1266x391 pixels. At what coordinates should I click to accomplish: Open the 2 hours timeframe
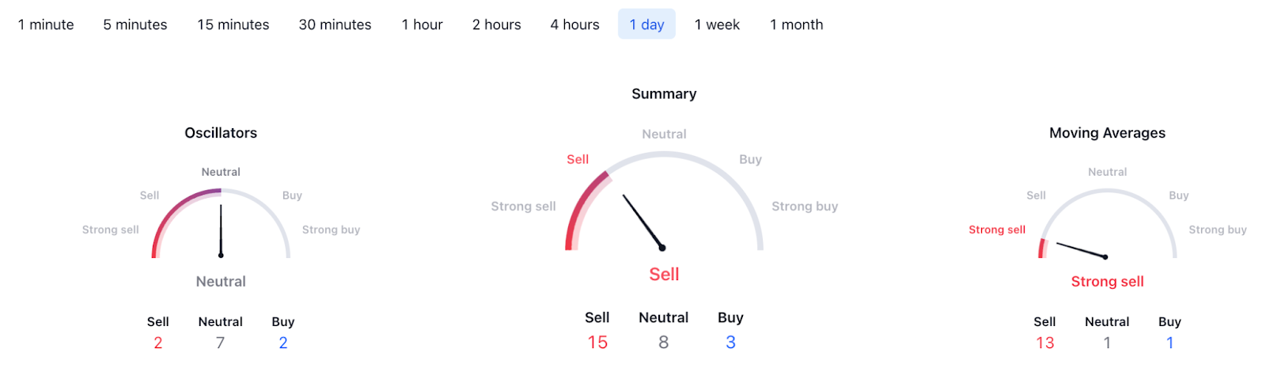pos(496,25)
